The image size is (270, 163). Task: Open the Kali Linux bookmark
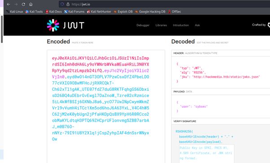click(x=15, y=12)
